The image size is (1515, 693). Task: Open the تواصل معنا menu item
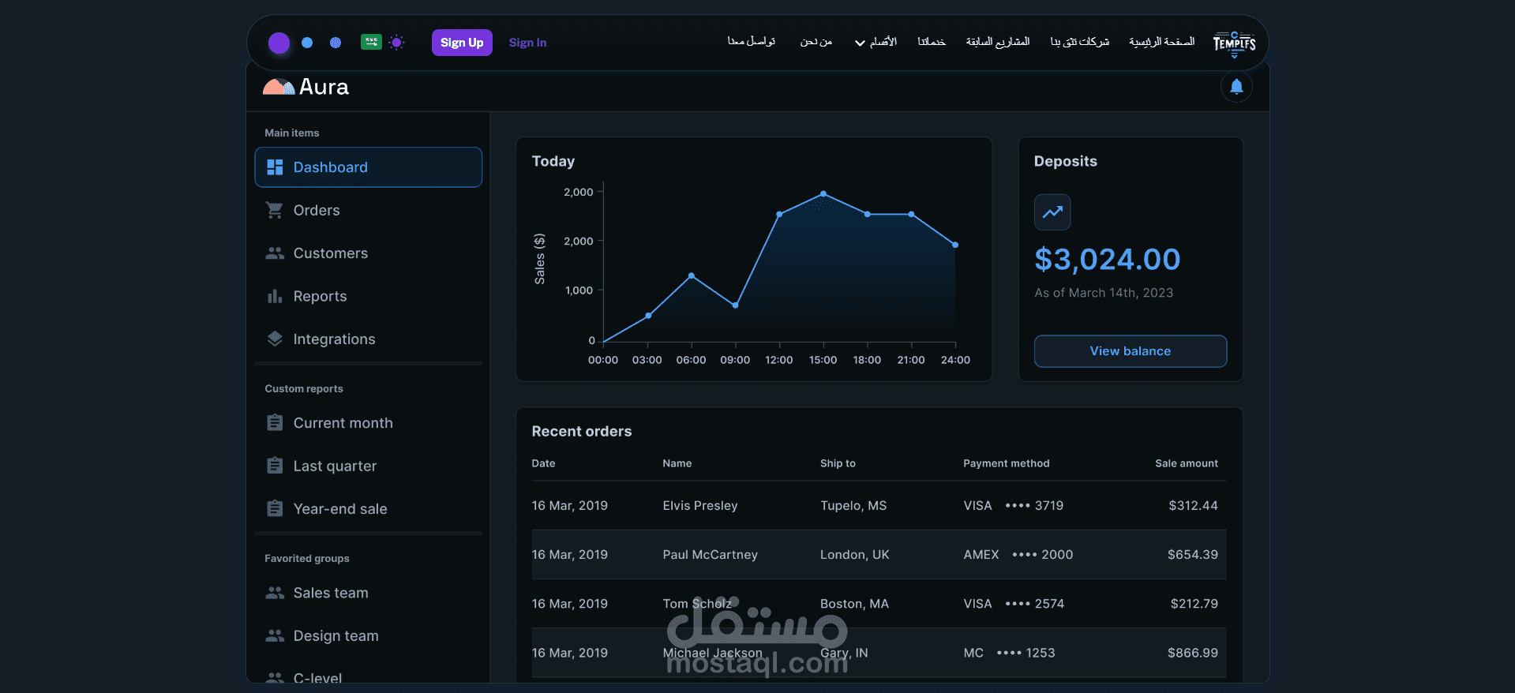pos(752,42)
